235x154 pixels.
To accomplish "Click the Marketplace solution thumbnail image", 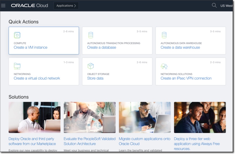I will pyautogui.click(x=34, y=117).
